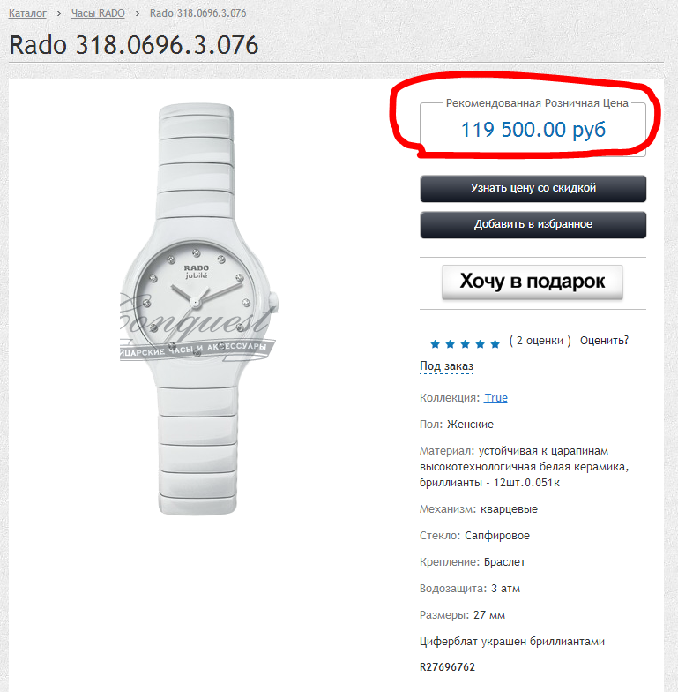The height and width of the screenshot is (692, 678).
Task: Click the first rating star
Action: click(435, 344)
